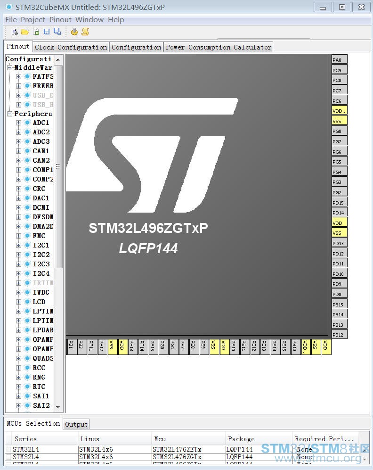This screenshot has width=373, height=470.
Task: Click the New Project toolbar icon
Action: click(x=15, y=32)
